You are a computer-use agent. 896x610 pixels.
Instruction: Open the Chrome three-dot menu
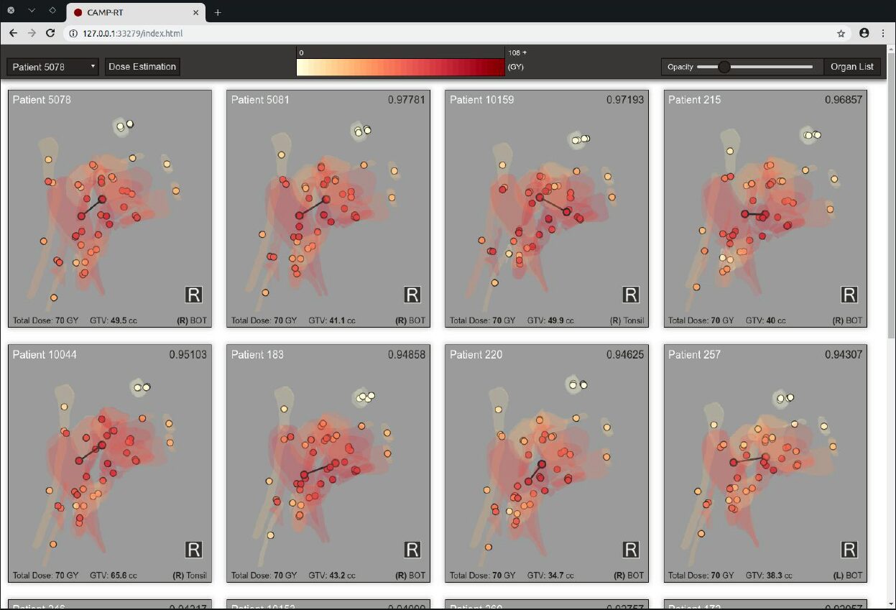tap(883, 33)
